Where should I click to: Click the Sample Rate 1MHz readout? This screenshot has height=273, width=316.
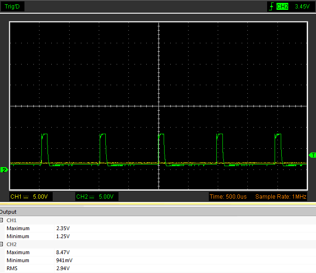click(280, 196)
